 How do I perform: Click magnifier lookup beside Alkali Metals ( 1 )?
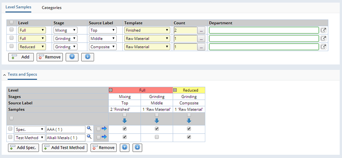pyautogui.click(x=89, y=137)
